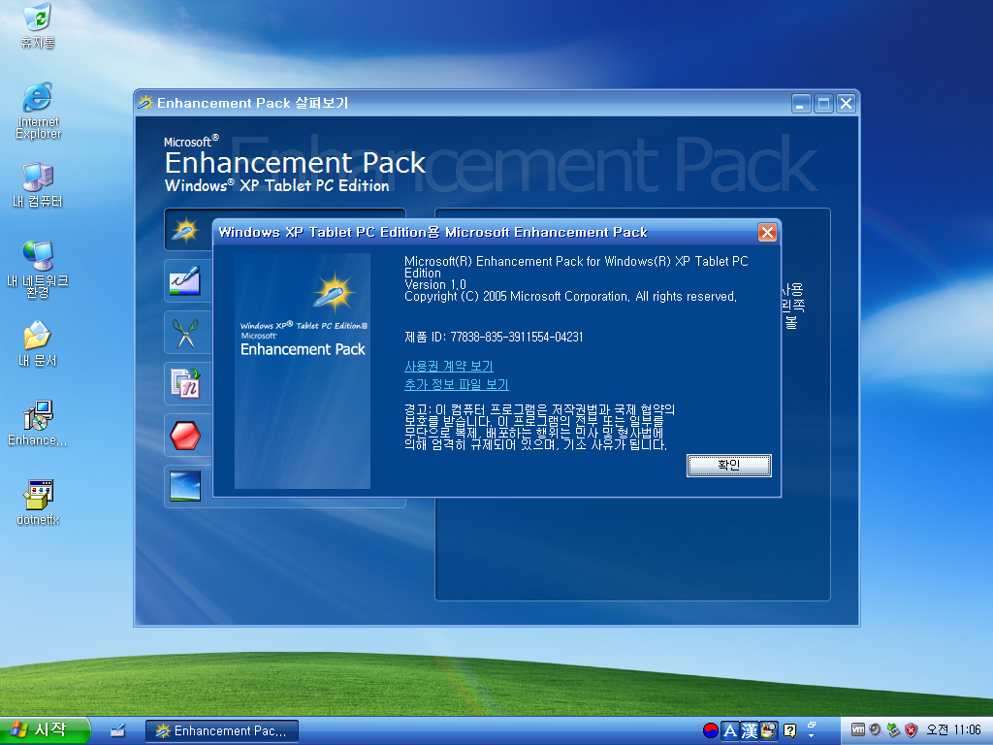Open Internet Explorer desktop icon
This screenshot has width=993, height=745.
38,111
